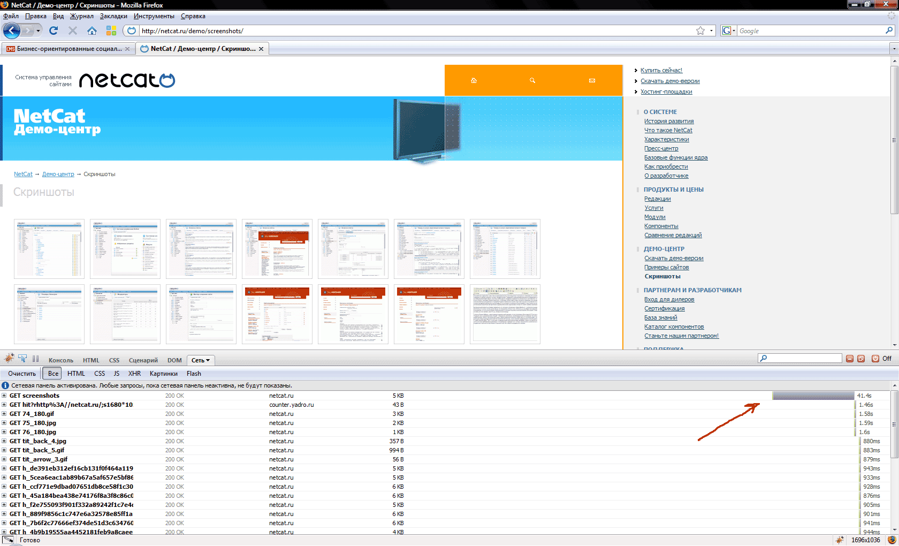Go to the browser home page icon

92,31
